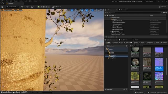
Task: Open the Select menu
Action: click(x=31, y=1)
